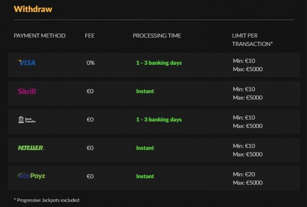Click ecoPayz's Instant processing time
The height and width of the screenshot is (207, 307).
[145, 176]
